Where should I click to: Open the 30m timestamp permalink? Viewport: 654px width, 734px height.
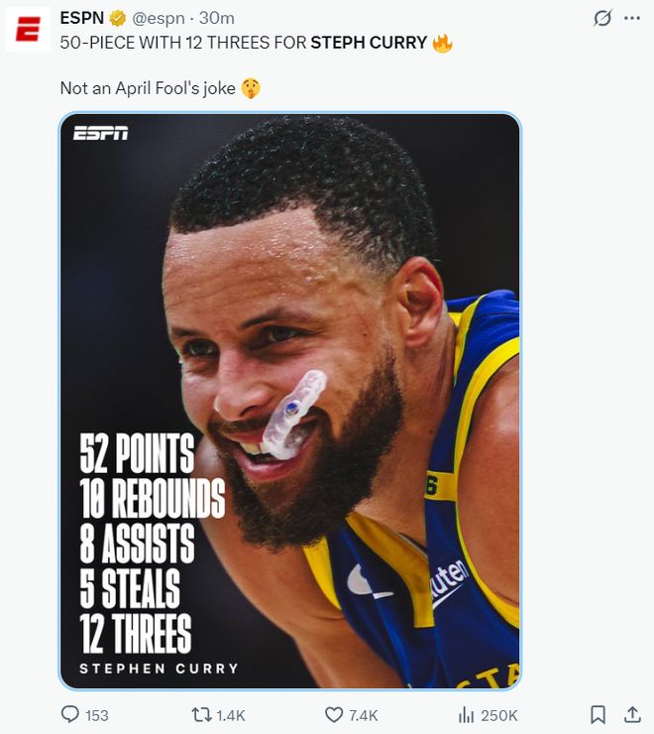[217, 18]
